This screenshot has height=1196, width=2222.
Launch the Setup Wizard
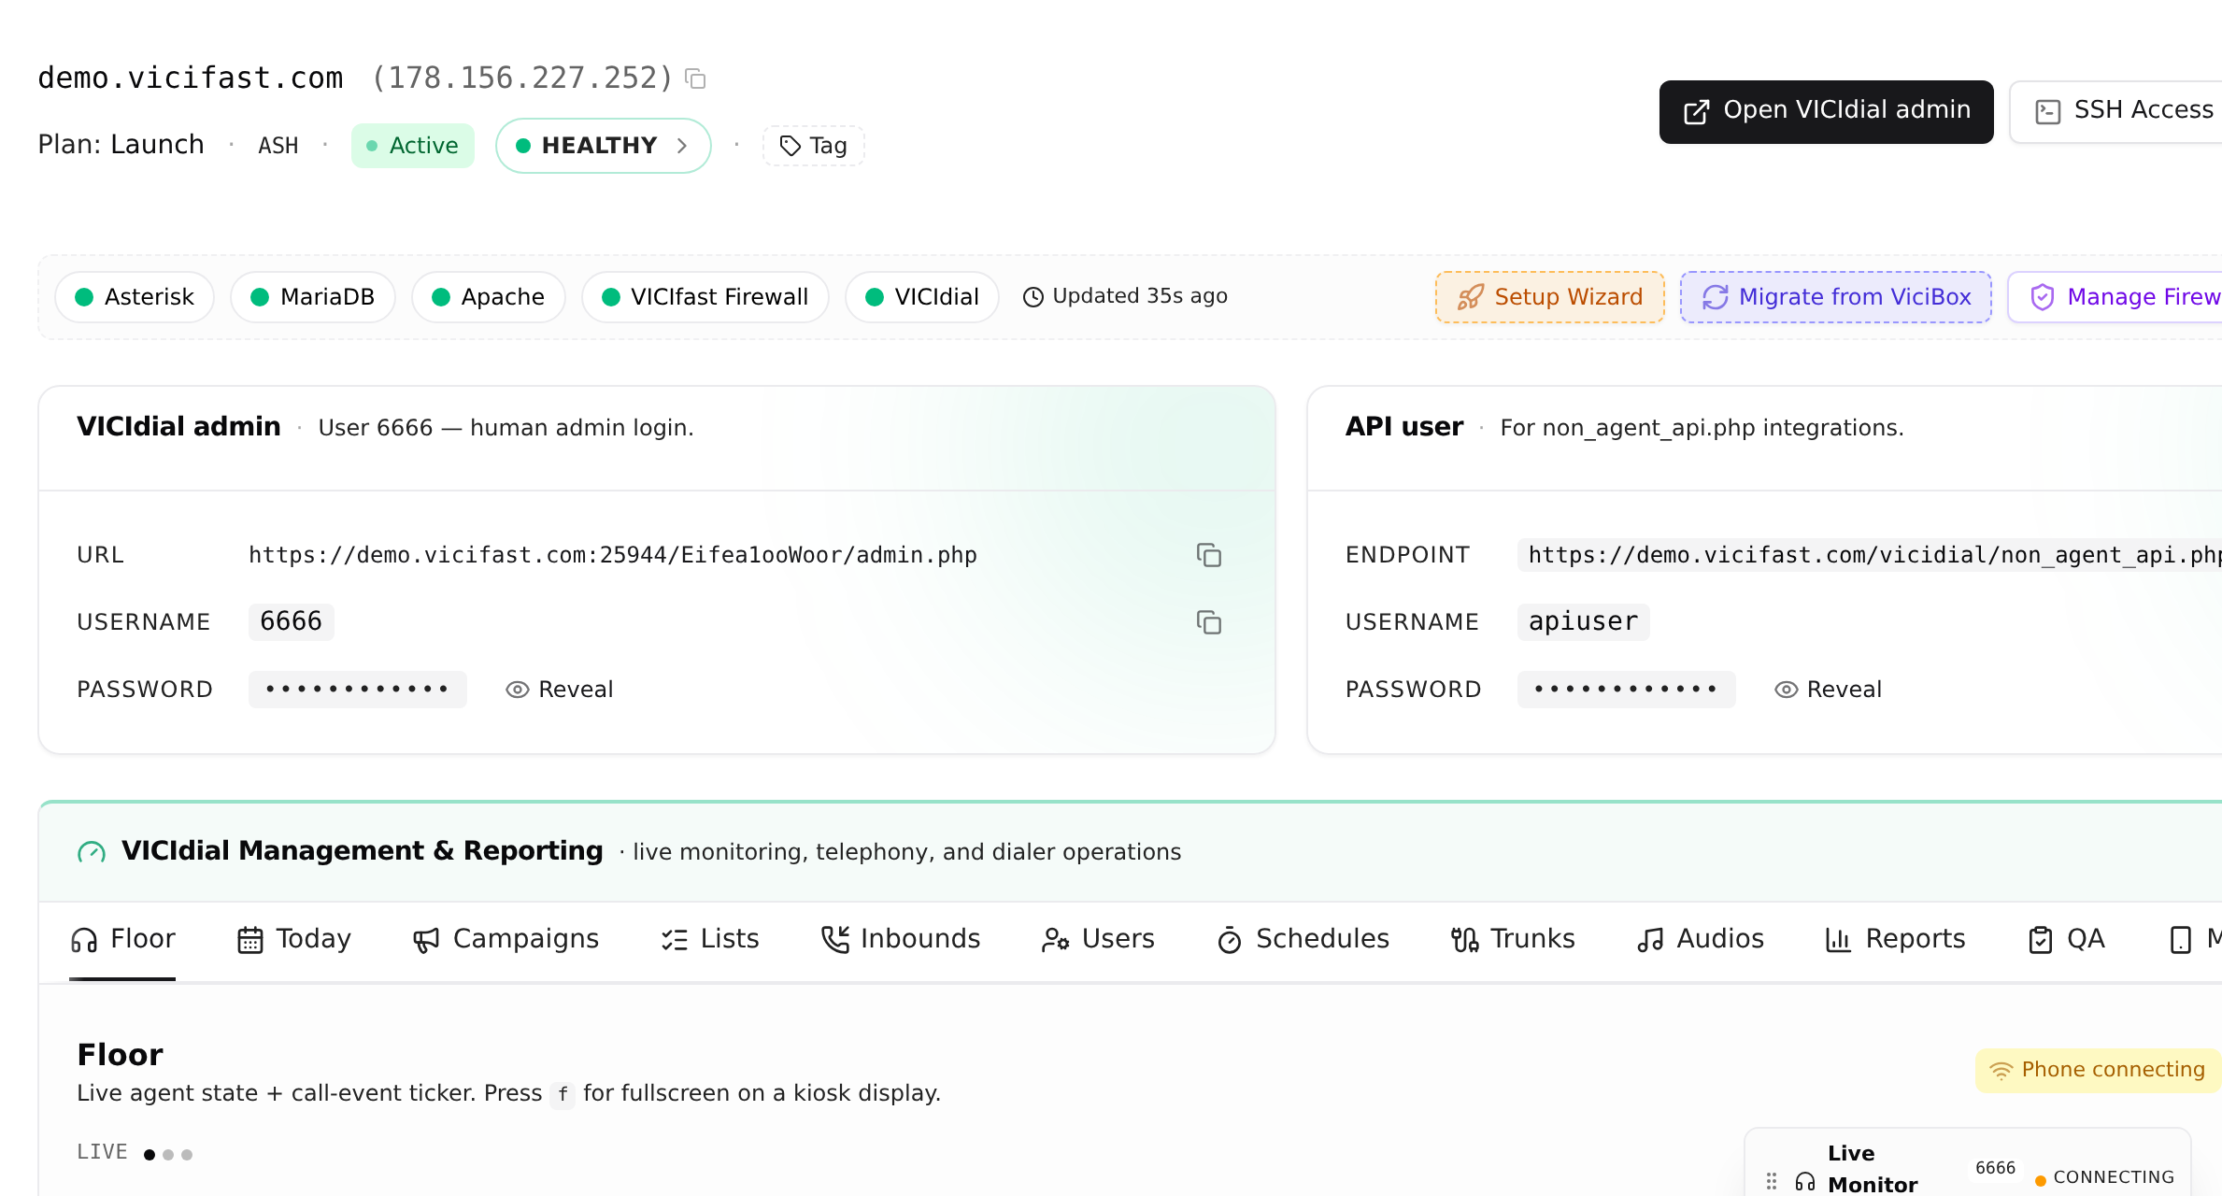pos(1550,297)
